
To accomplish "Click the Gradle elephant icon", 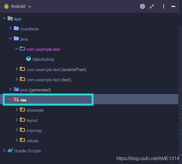I will [10, 150].
